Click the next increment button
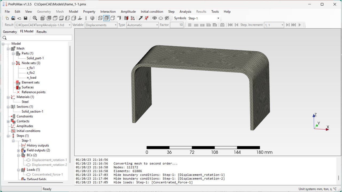Viewport: 342px width, 192px height. click(x=288, y=25)
